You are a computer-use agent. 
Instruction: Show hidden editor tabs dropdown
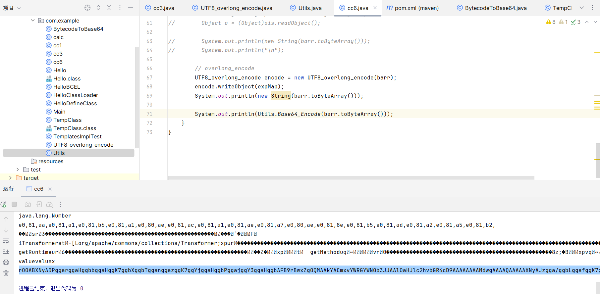tap(582, 8)
